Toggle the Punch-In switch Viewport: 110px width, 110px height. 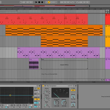point(72,2)
